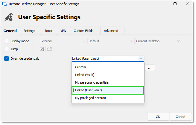Go to the Advanced tab
The image size is (196, 125).
click(x=111, y=31)
